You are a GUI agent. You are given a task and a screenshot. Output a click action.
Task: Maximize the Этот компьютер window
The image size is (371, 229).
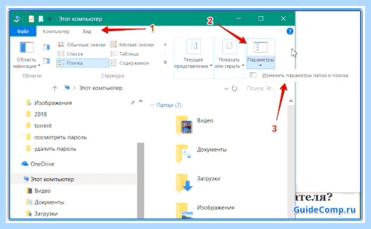261,19
